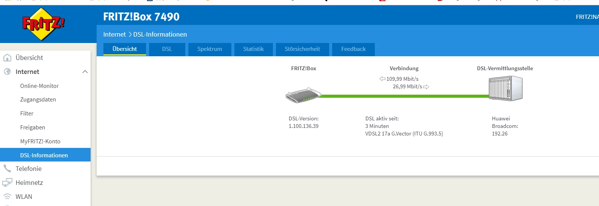Click the 26,99 Mbit/s upstream value

click(x=407, y=86)
